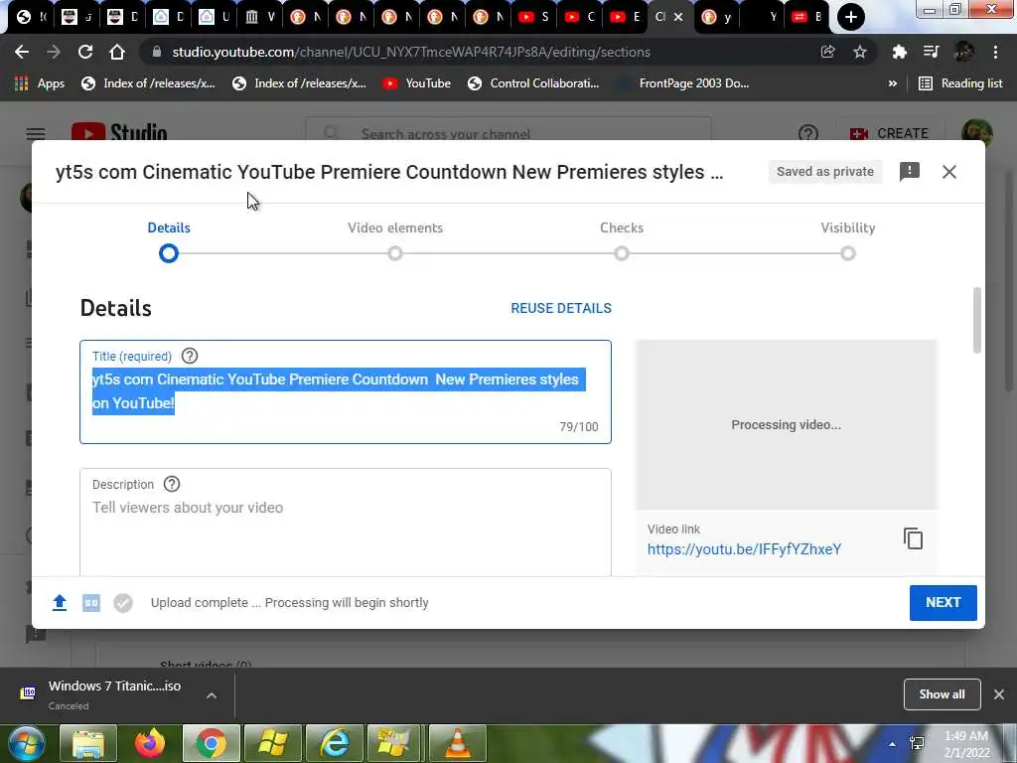
Task: Open the Description help question mark
Action: click(x=172, y=484)
